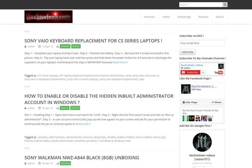Viewport: 252px width, 168px height.
Task: Open 'itechnoteen videos (vasoo101)' Google Plus name
Action: [202, 157]
